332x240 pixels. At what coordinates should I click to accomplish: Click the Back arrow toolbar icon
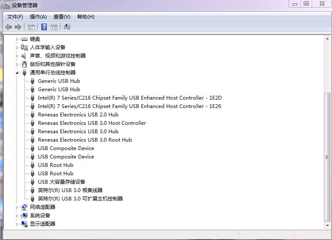pyautogui.click(x=8, y=27)
